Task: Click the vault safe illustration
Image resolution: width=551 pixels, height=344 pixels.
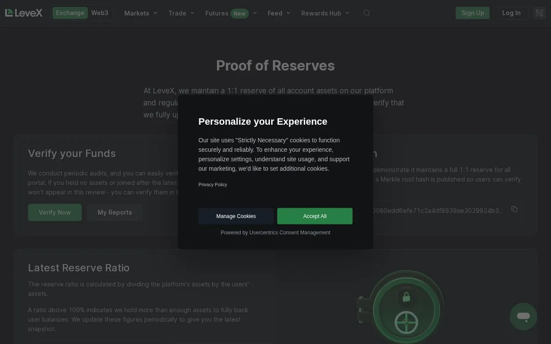Action: pos(401,307)
